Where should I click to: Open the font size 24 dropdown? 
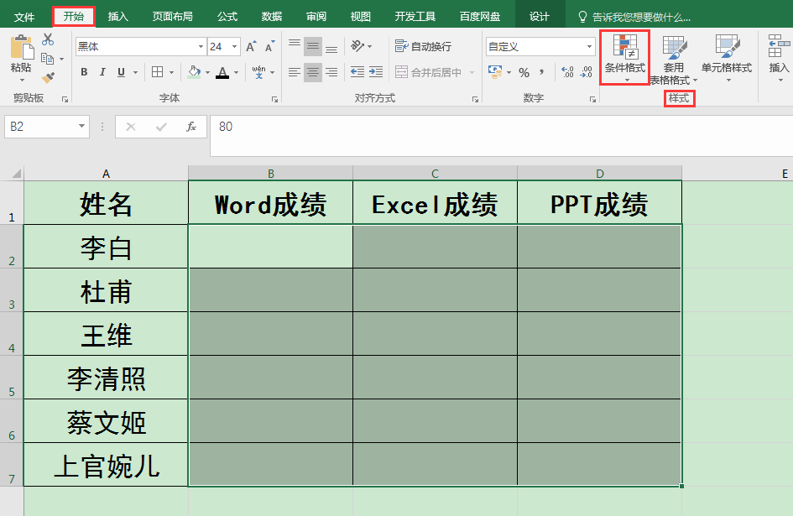pos(235,46)
